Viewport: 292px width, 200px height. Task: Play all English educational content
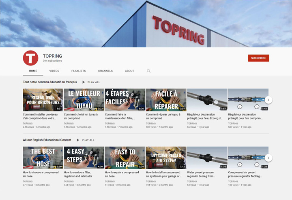[88, 140]
